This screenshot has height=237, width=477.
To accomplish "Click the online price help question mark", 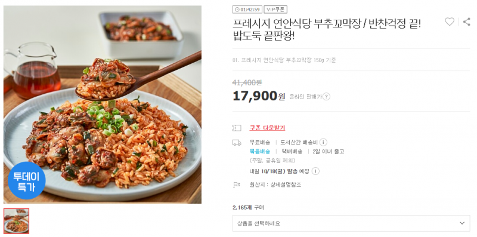I will (x=326, y=97).
